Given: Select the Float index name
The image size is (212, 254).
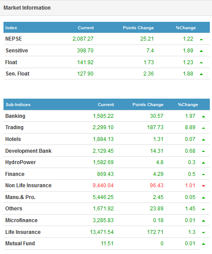Looking at the screenshot, I should click(11, 62).
